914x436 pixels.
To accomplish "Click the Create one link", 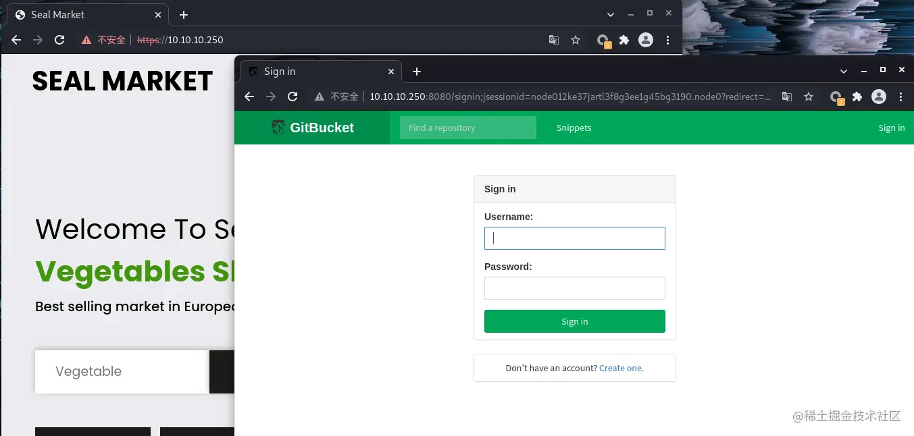I will [x=621, y=368].
